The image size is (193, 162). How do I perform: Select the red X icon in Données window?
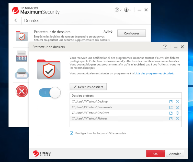pos(22,91)
